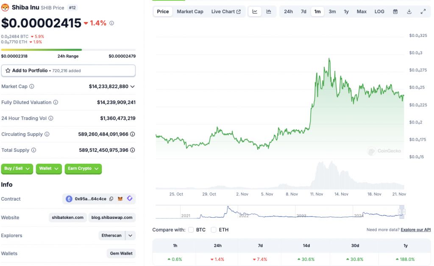Viewport: 434px width, 266px height.
Task: Add token to MetaMask via fox icon
Action: (x=120, y=199)
